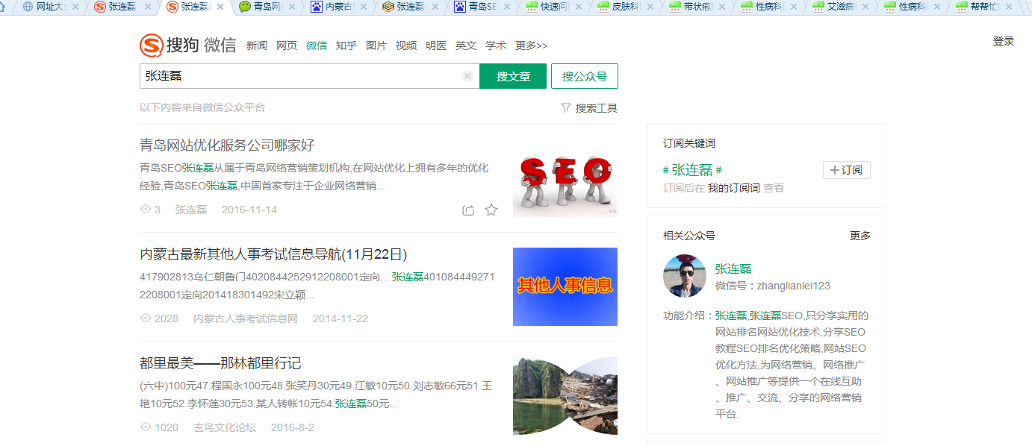Click the 张连磊 account avatar photo

coord(685,277)
